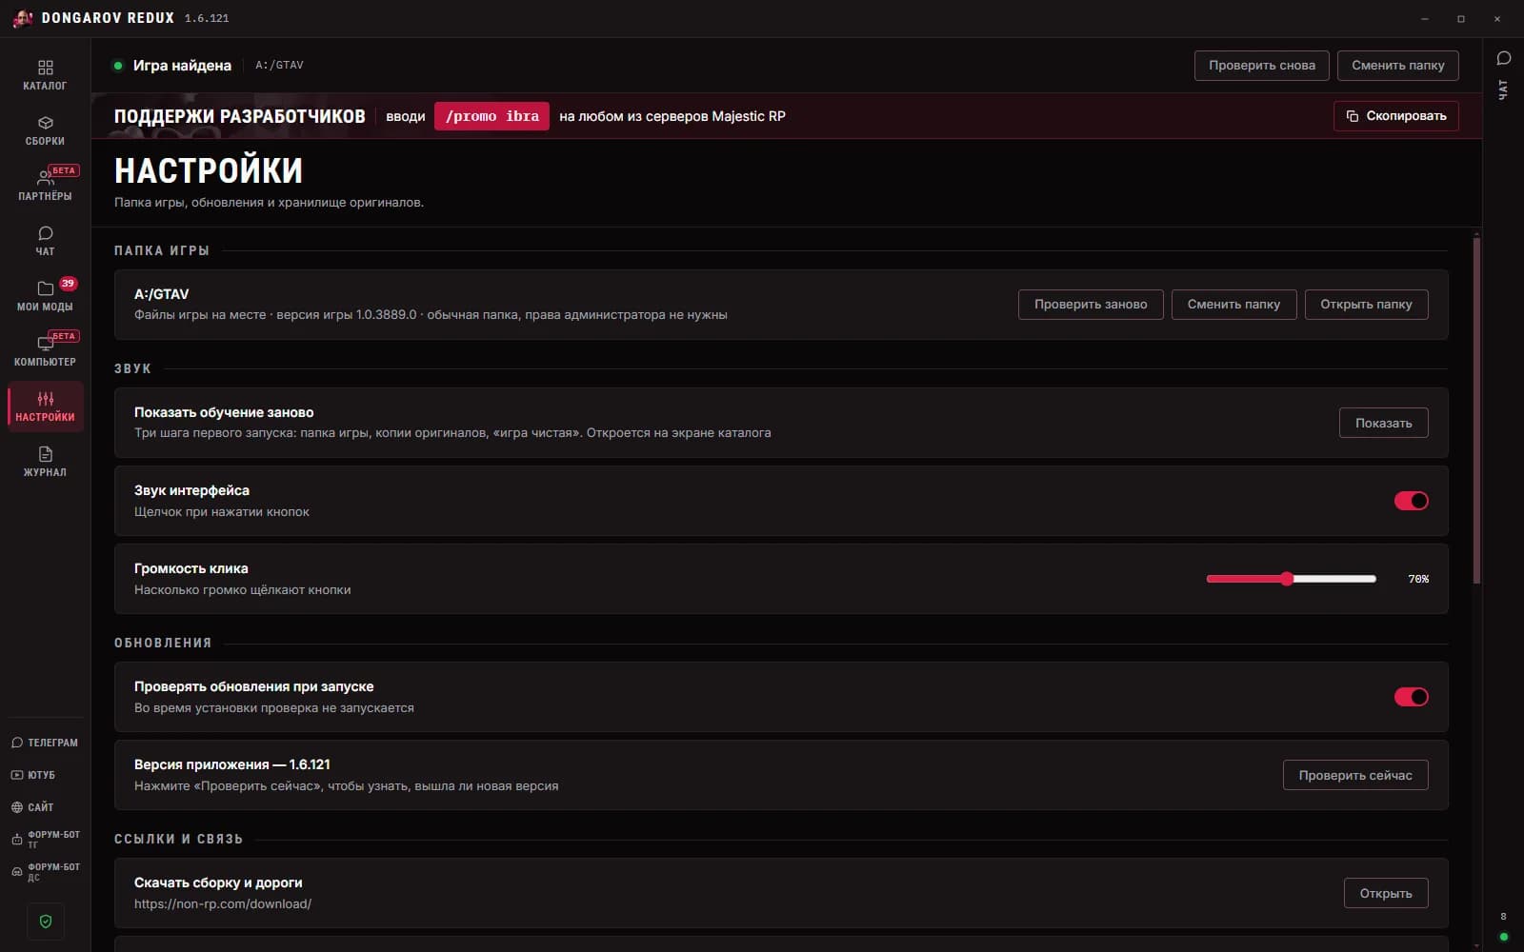Screen dimensions: 1524x952
Task: Click the green shield icon
Action: [x=46, y=922]
